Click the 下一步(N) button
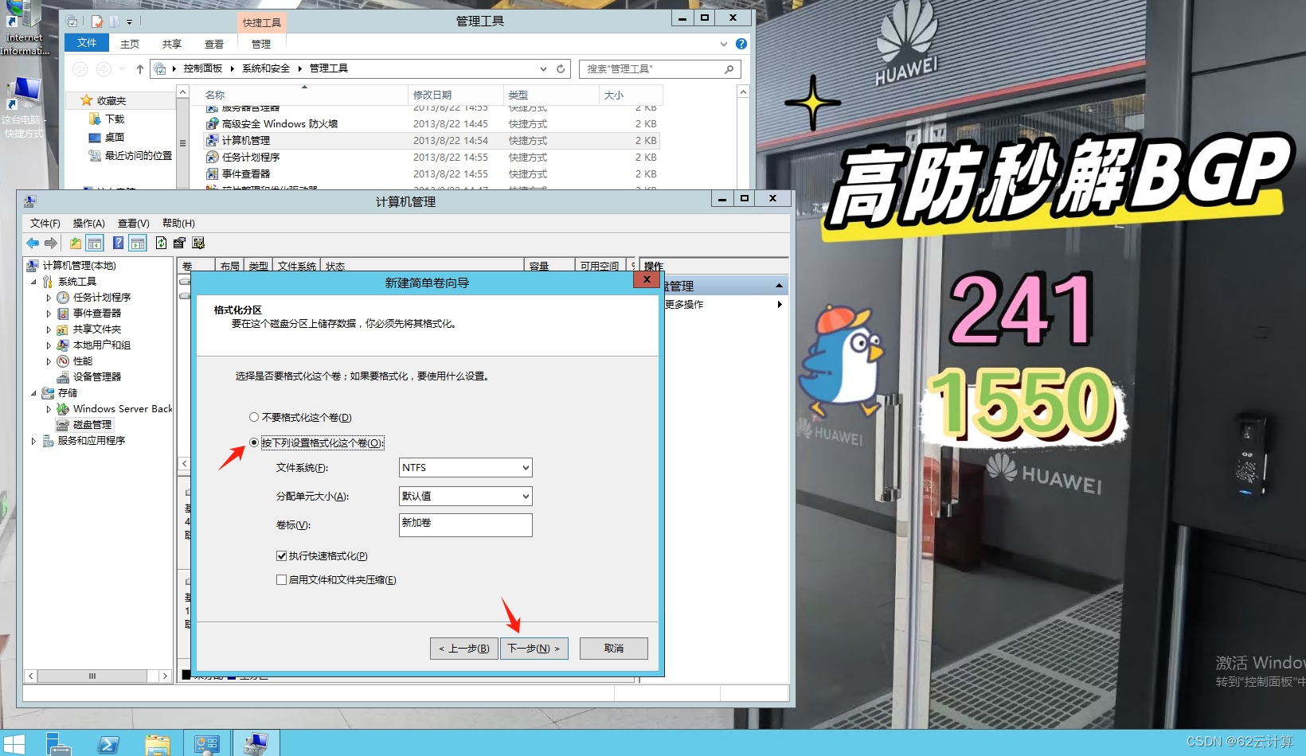This screenshot has height=756, width=1306. [534, 648]
